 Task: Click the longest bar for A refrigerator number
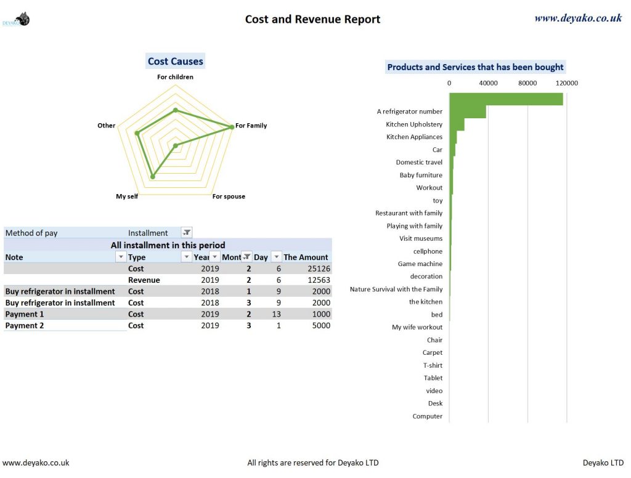coord(505,98)
